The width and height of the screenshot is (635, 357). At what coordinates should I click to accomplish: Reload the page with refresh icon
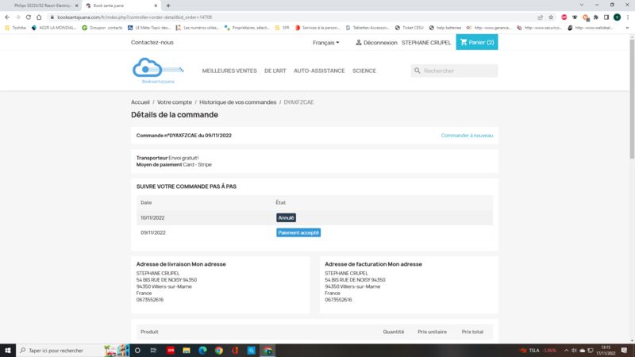tap(29, 17)
